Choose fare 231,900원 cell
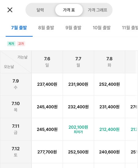138x168 pixels. tap(78, 84)
